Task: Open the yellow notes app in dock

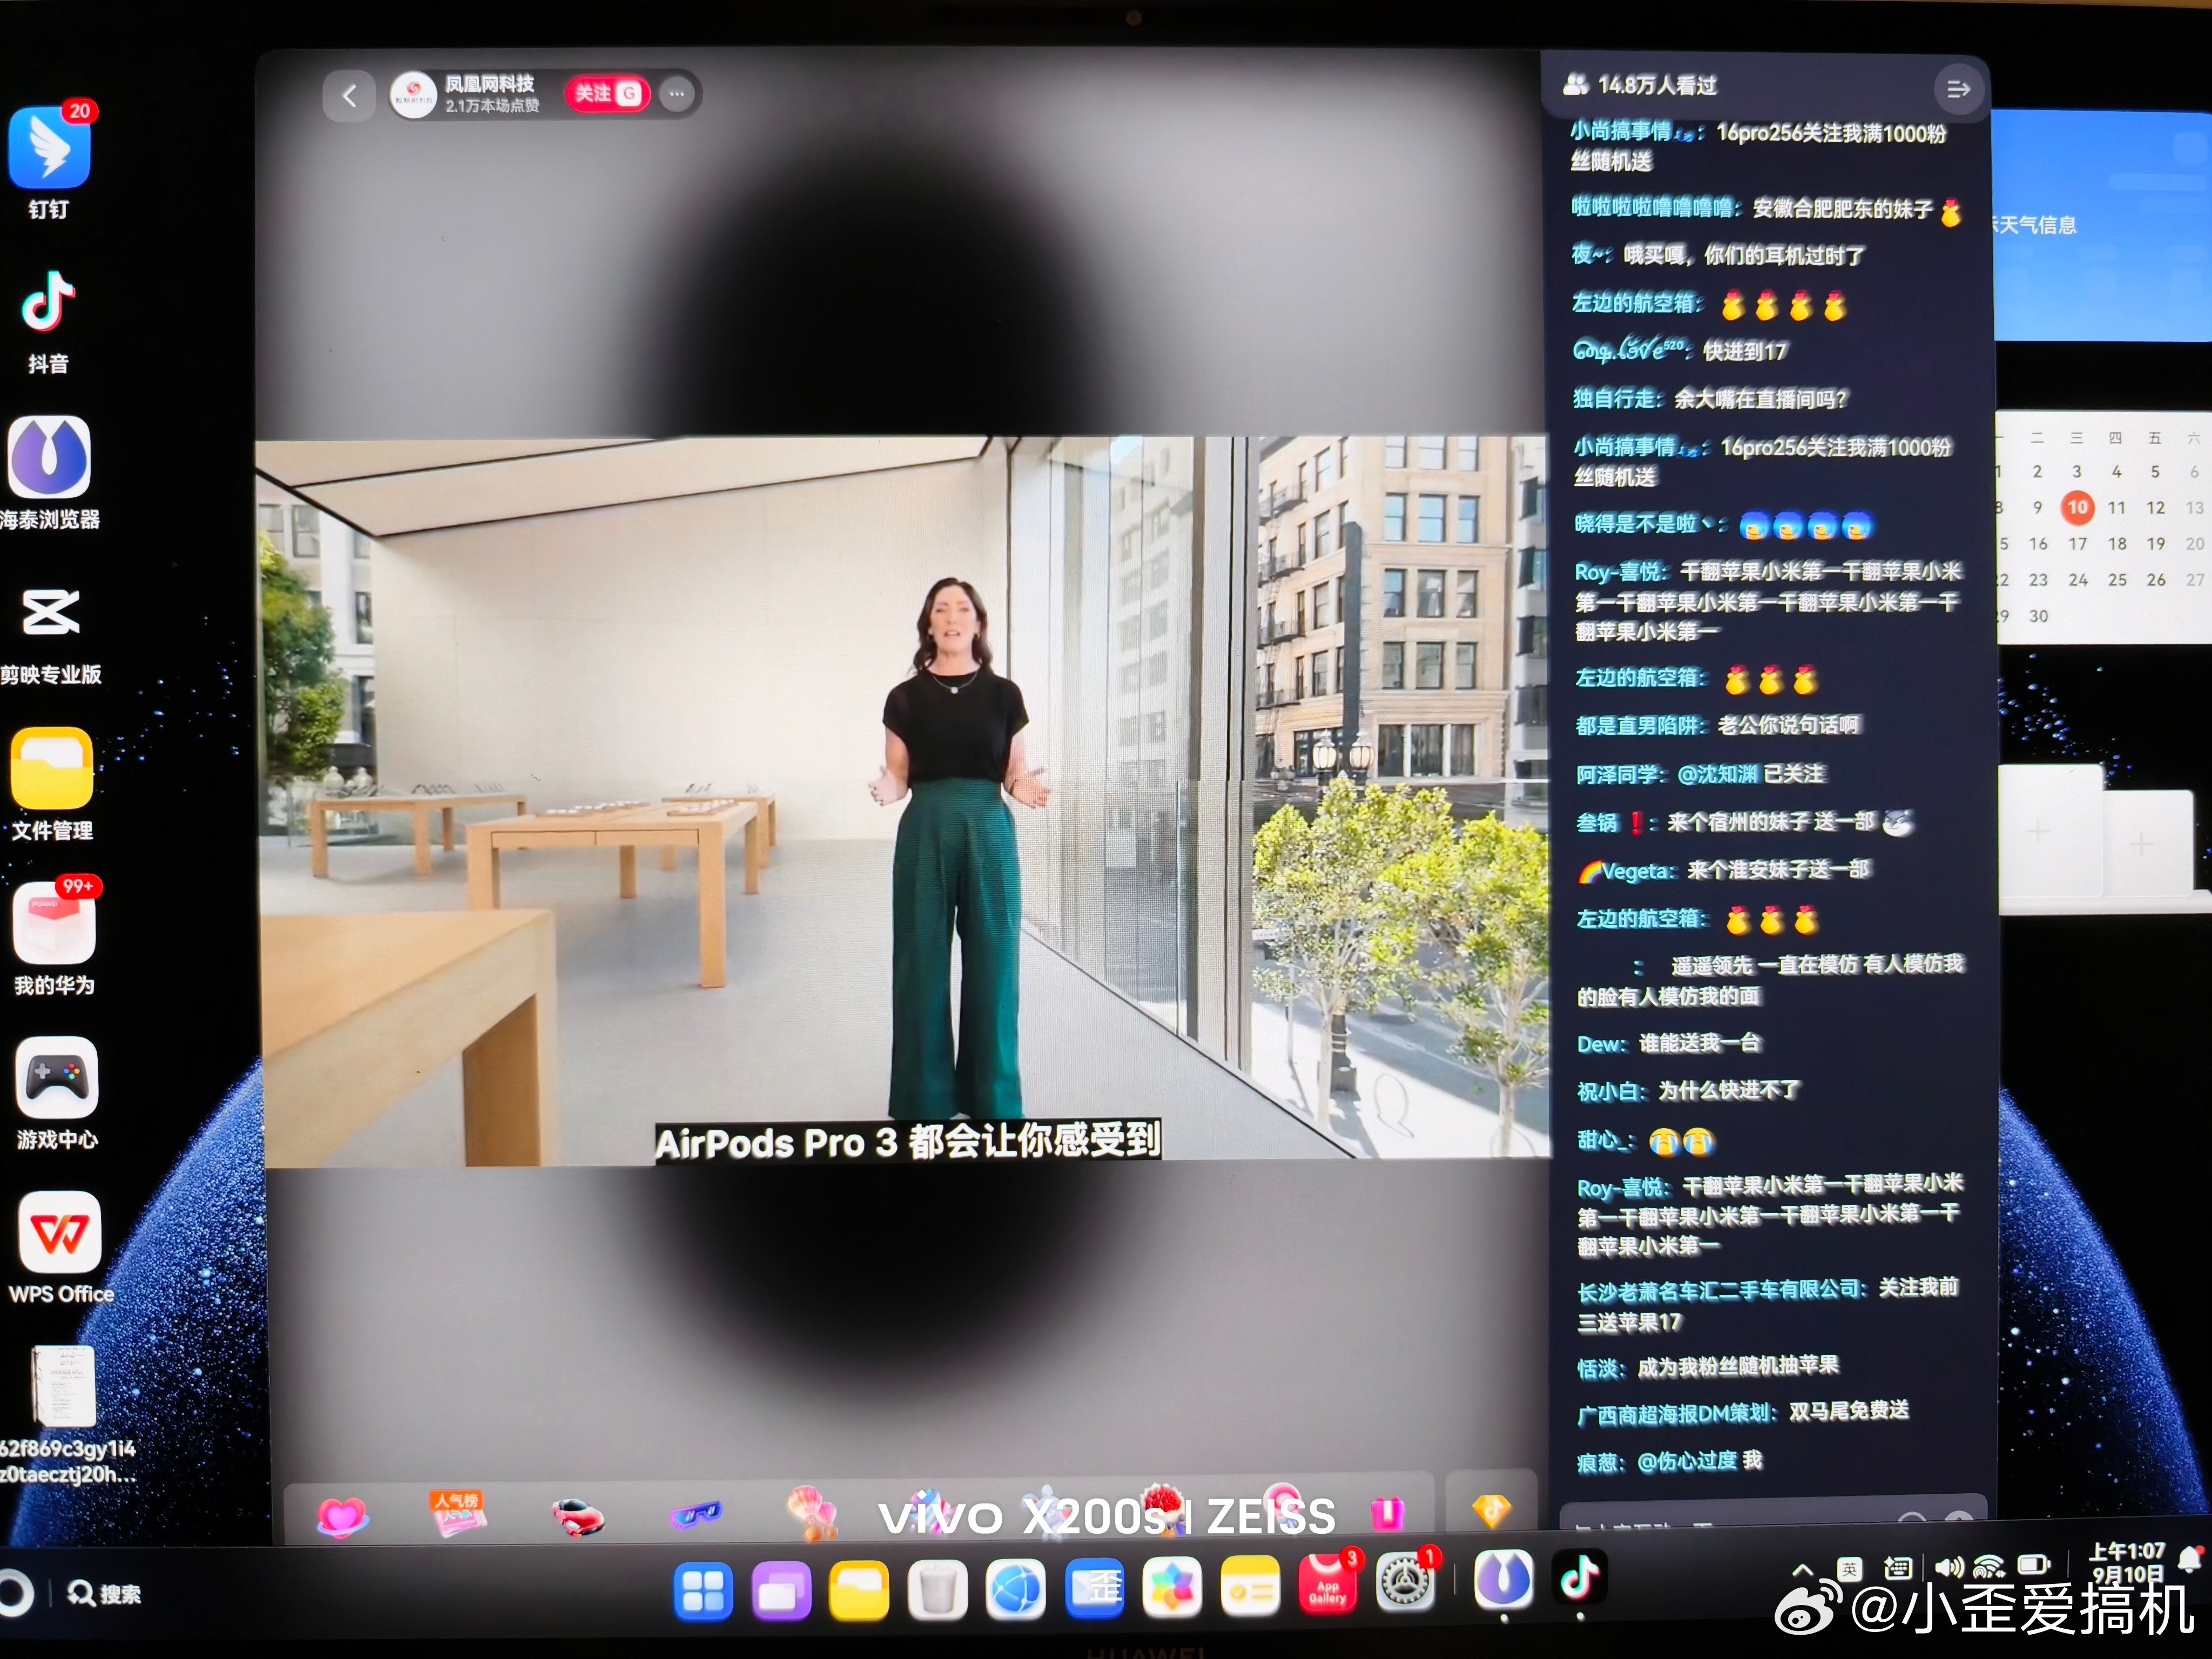Action: (1250, 1586)
